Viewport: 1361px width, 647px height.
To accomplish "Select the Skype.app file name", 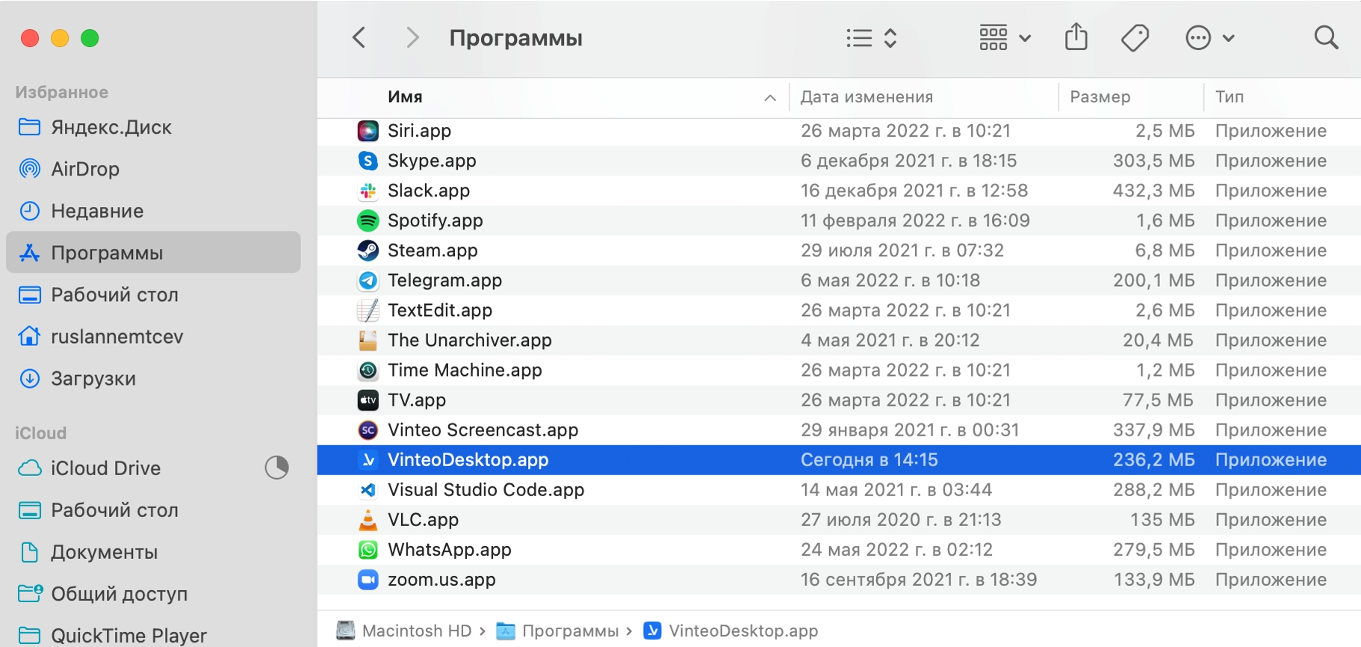I will (x=432, y=161).
